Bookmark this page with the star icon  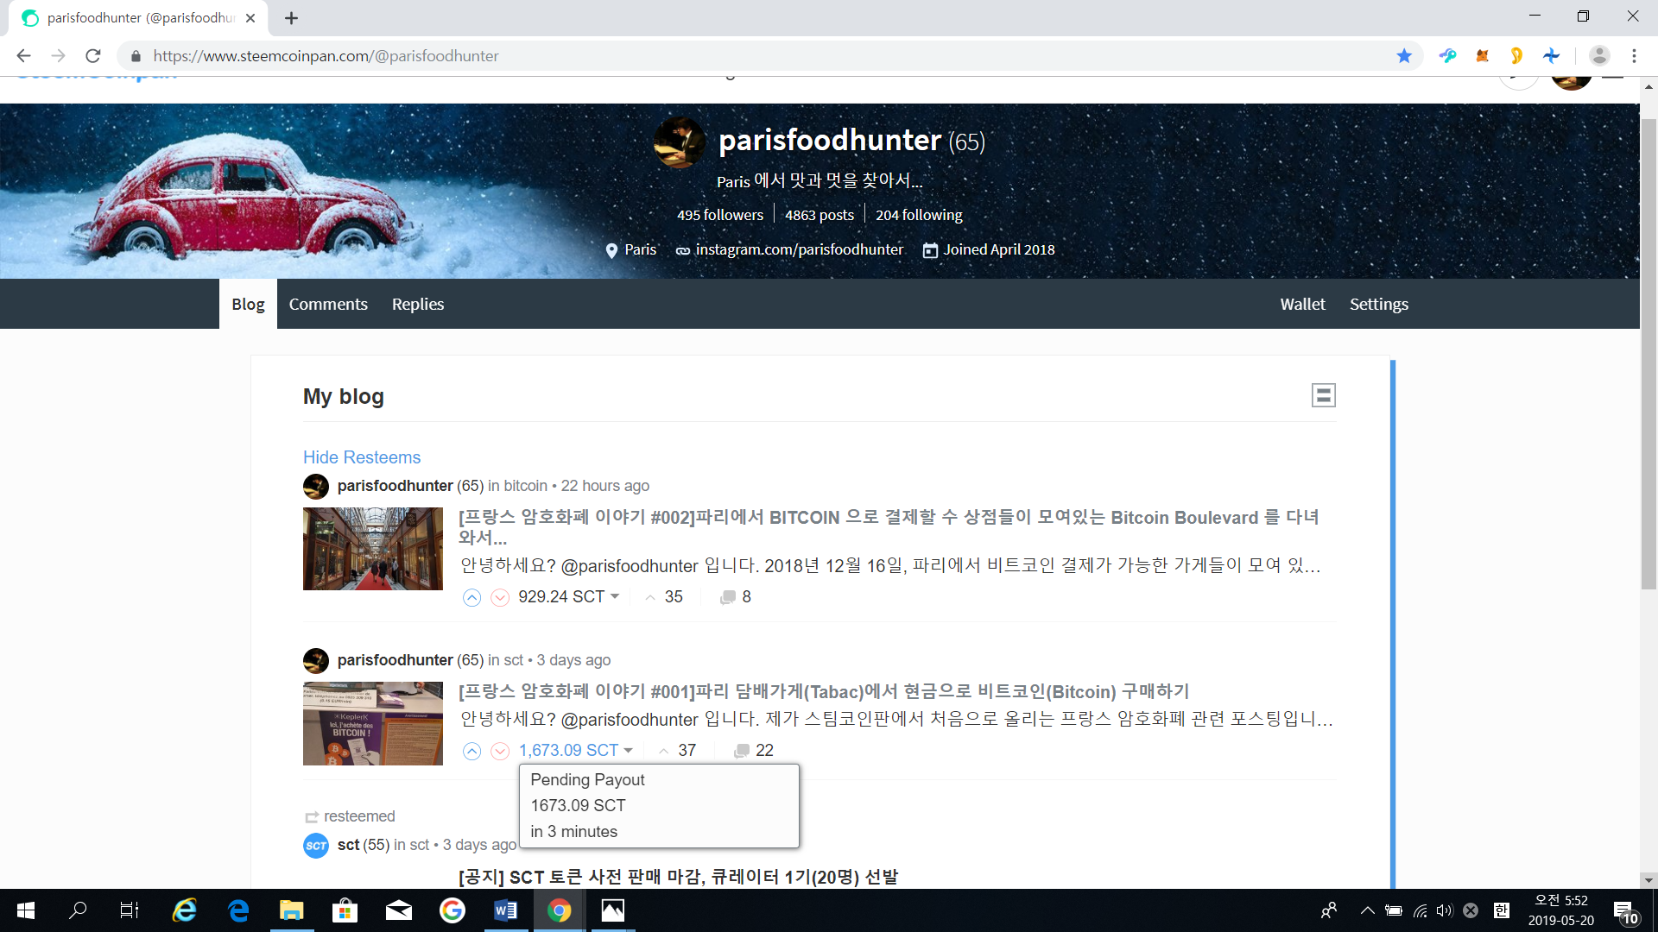pos(1404,56)
